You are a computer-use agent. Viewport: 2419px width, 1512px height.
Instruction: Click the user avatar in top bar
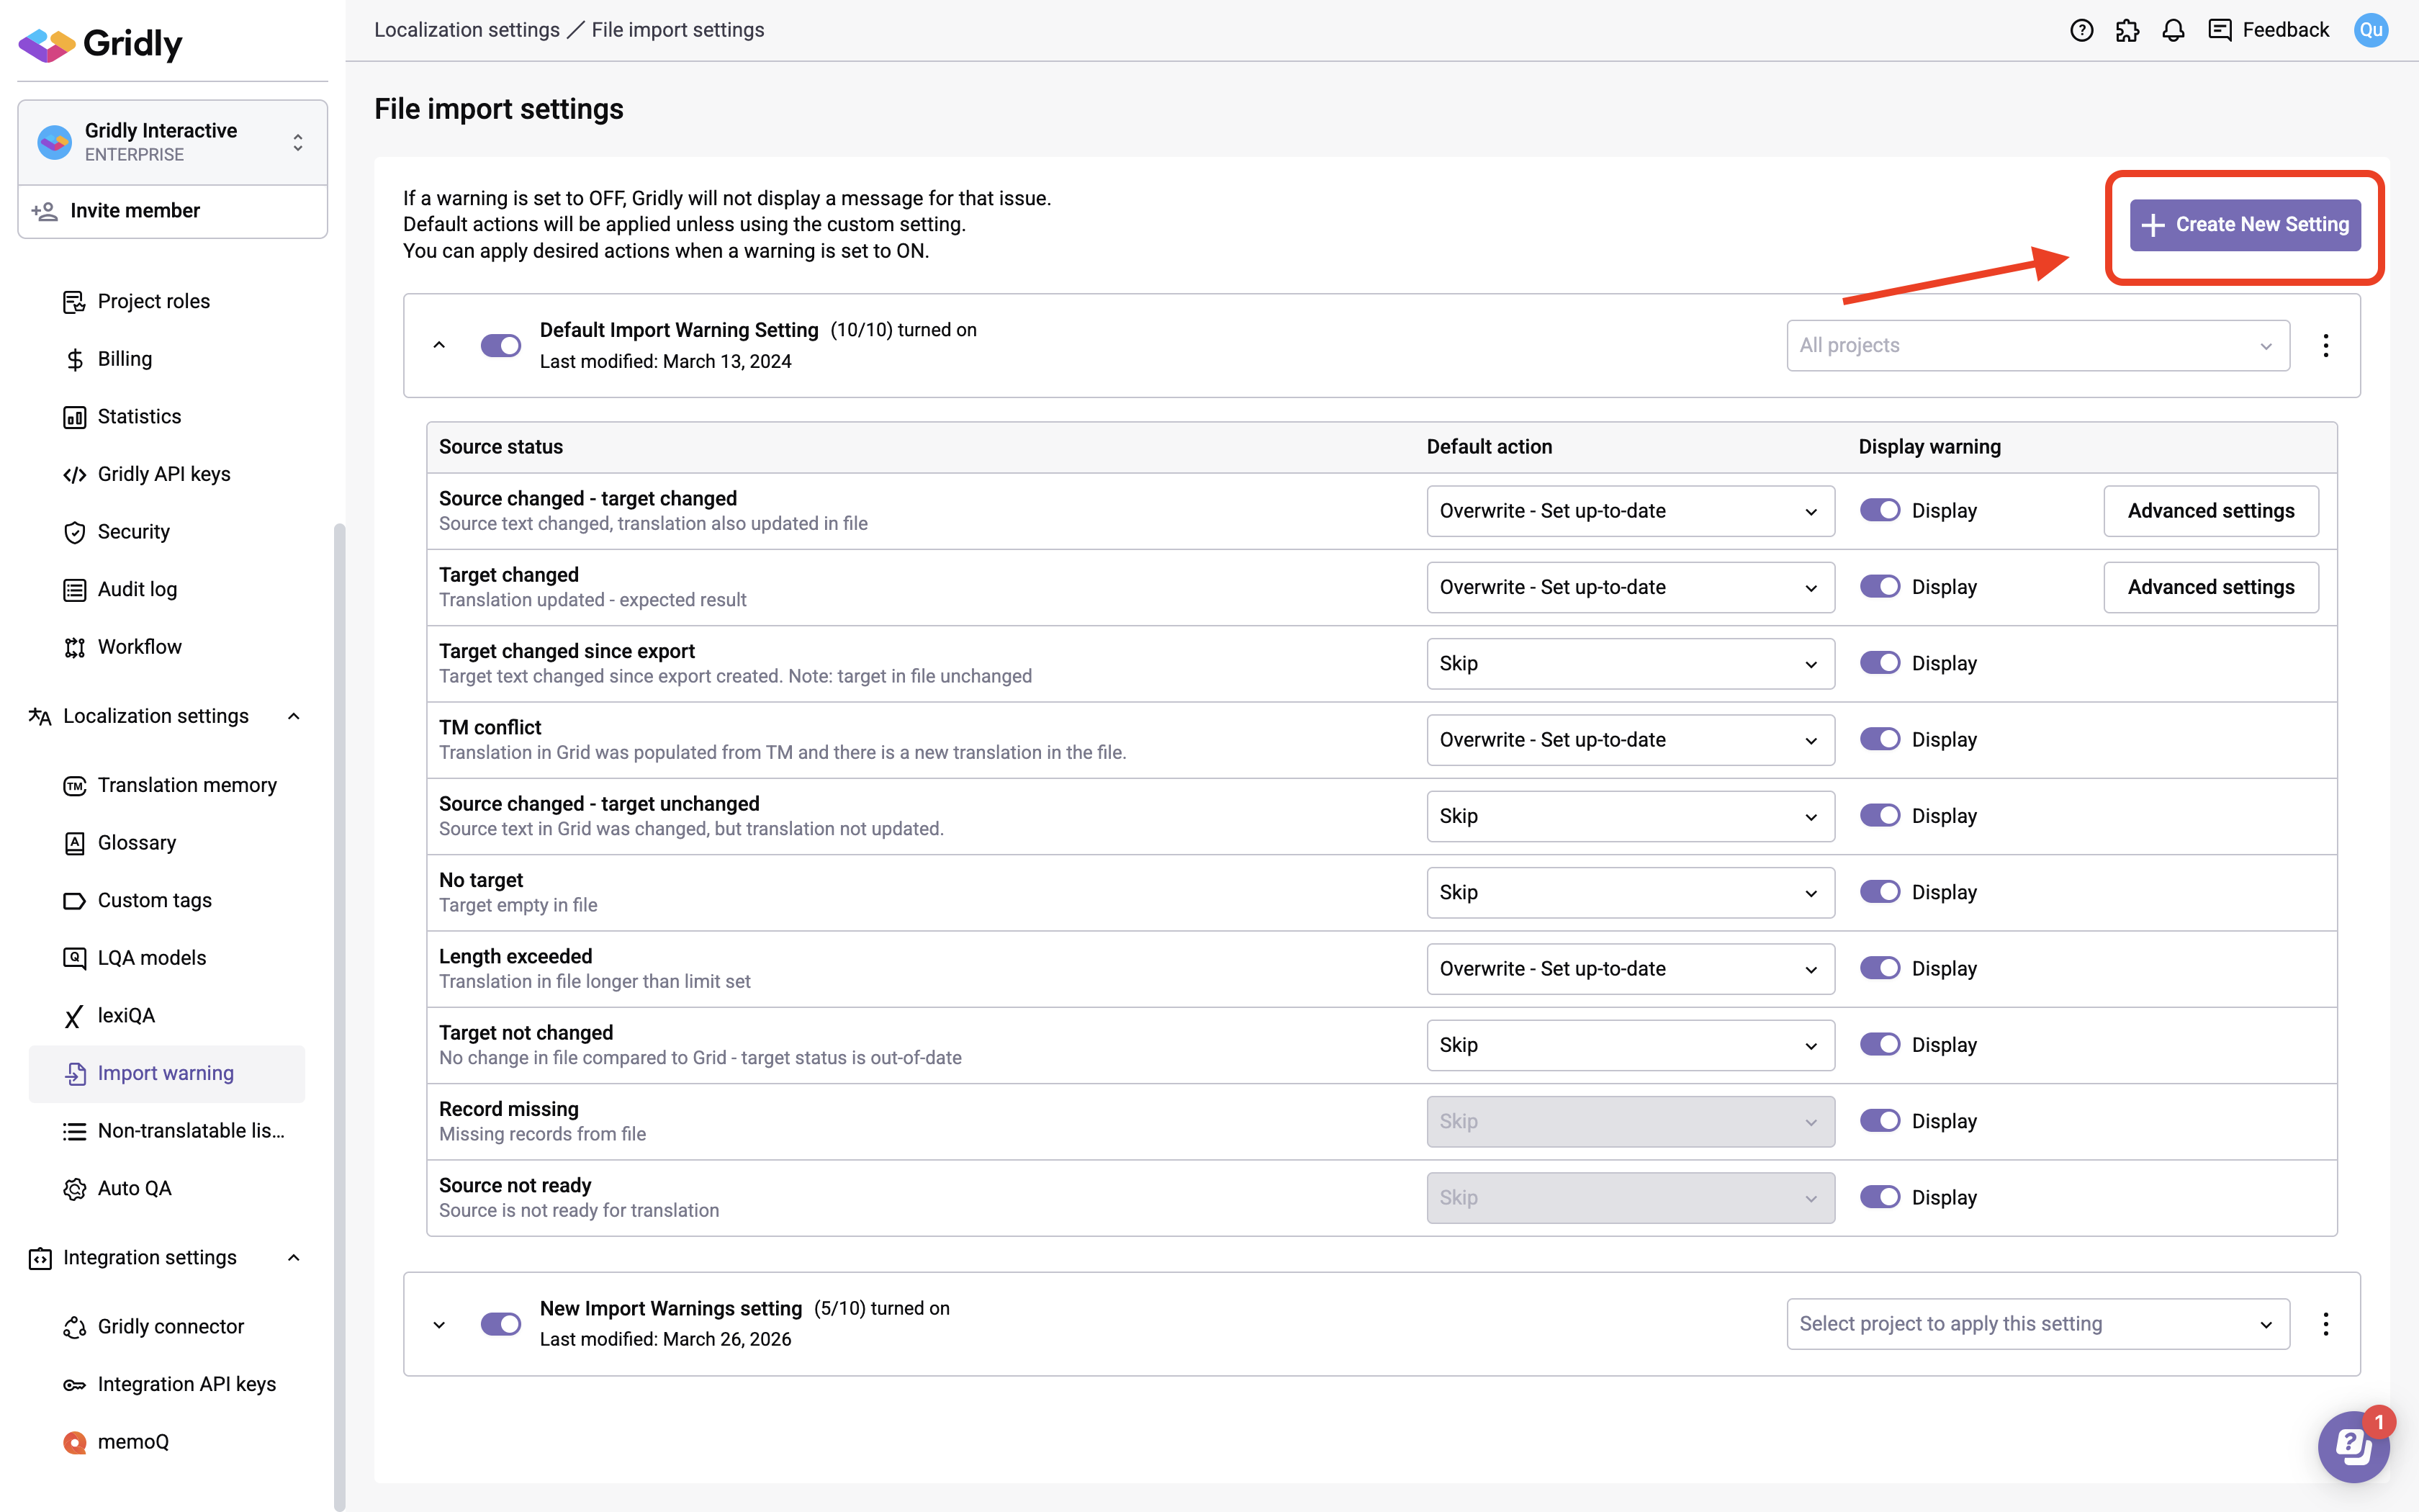(x=2371, y=30)
